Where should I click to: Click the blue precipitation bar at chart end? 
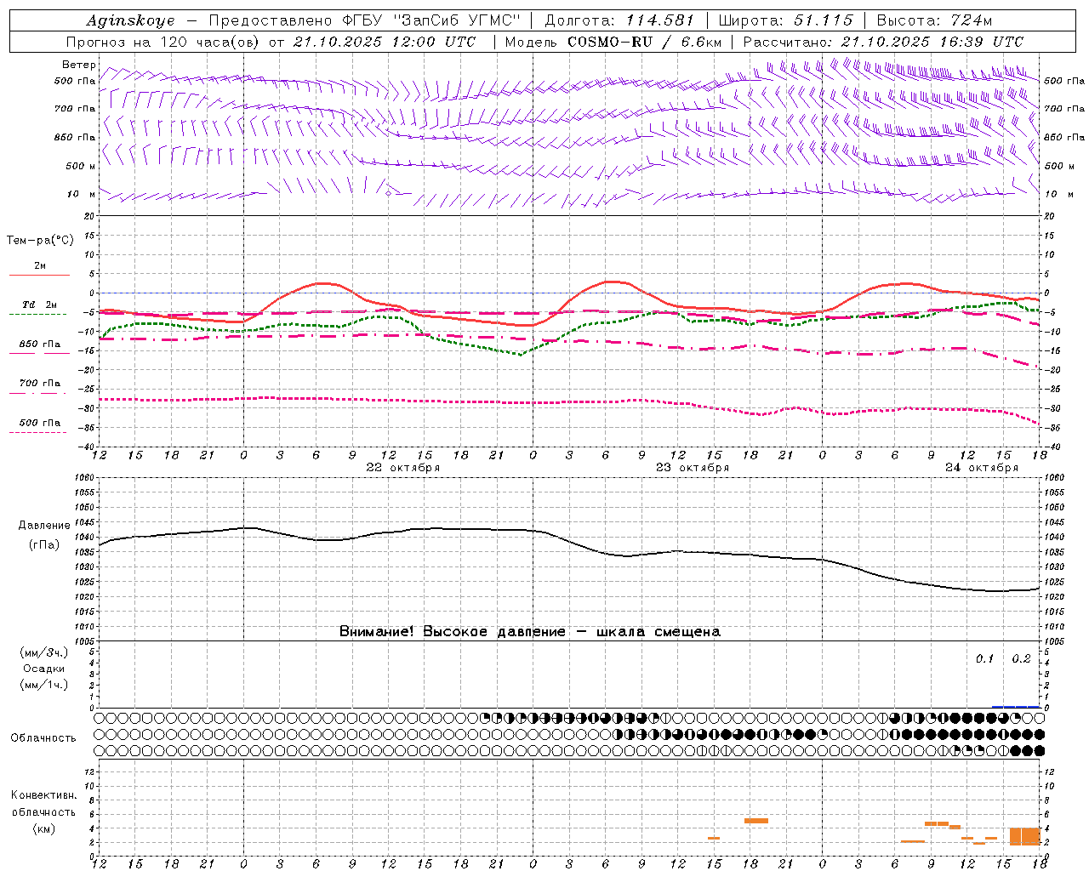click(1016, 707)
